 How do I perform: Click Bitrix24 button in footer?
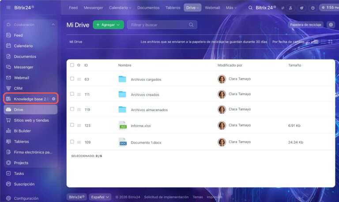pos(76,197)
